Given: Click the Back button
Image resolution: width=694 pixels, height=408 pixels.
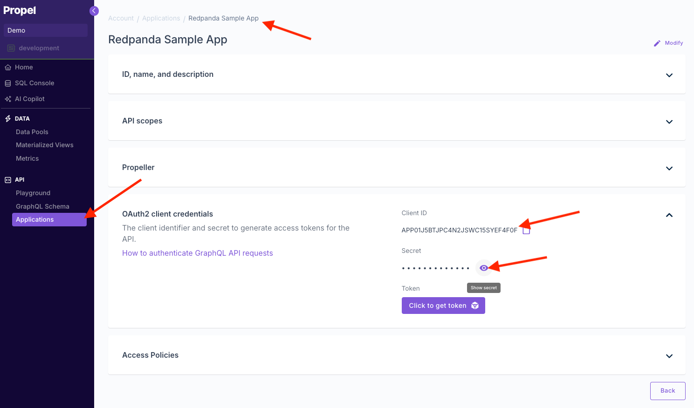Looking at the screenshot, I should click(x=667, y=391).
